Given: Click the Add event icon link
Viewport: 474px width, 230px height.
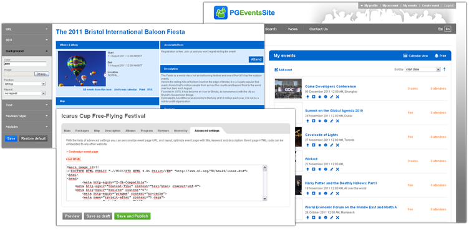Looking at the screenshot, I should [276, 70].
